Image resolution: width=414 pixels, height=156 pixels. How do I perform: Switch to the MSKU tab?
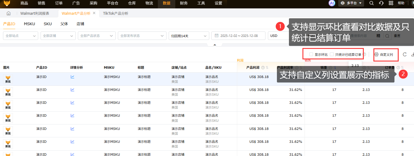click(29, 24)
